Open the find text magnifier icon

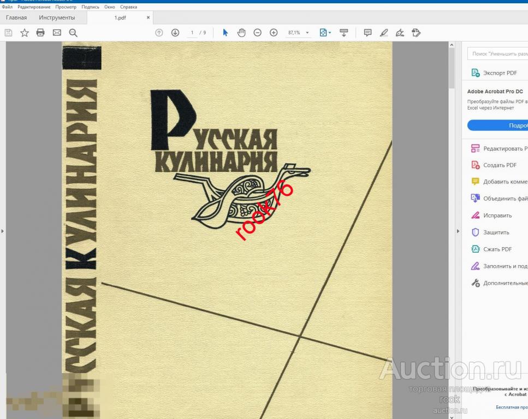[73, 33]
